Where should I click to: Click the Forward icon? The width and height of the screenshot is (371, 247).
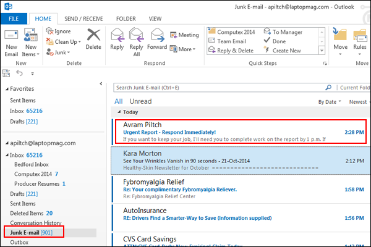point(157,39)
